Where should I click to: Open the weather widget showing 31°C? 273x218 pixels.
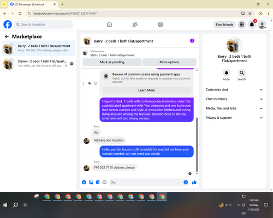(225, 205)
